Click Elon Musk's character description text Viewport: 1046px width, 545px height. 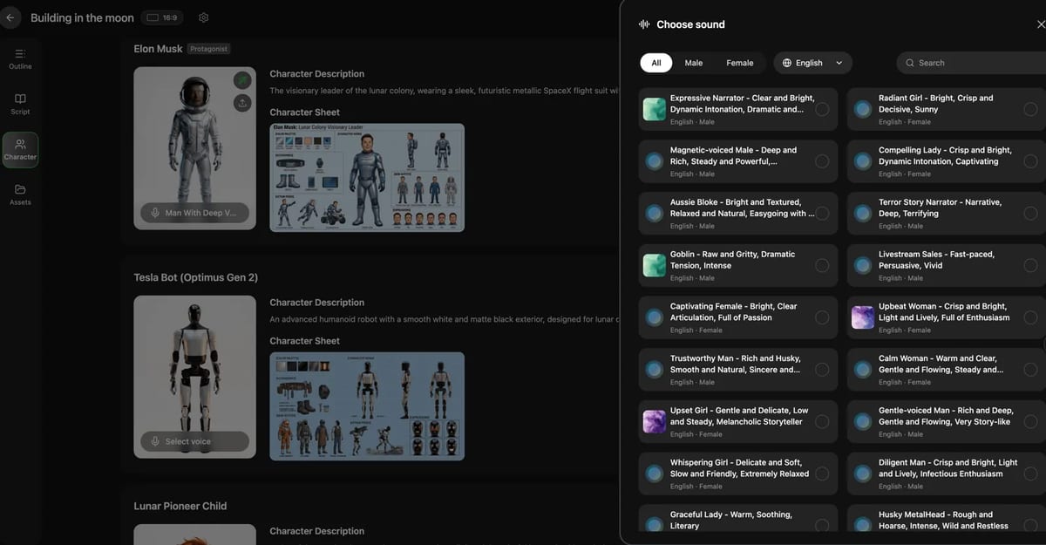coord(445,91)
